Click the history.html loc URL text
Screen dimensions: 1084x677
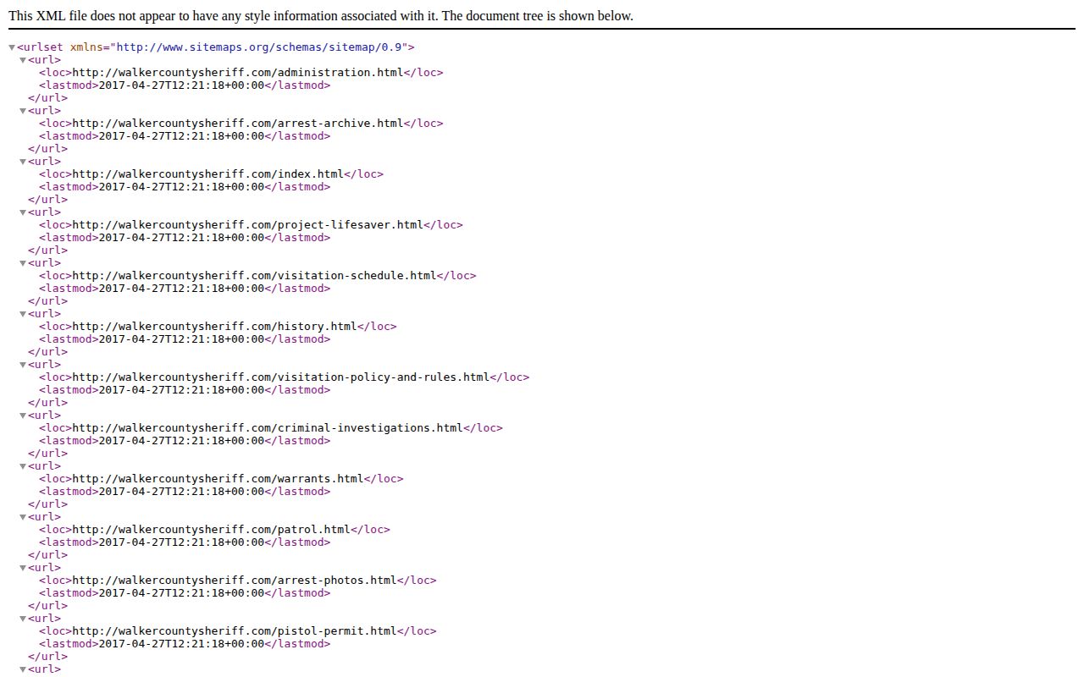215,327
